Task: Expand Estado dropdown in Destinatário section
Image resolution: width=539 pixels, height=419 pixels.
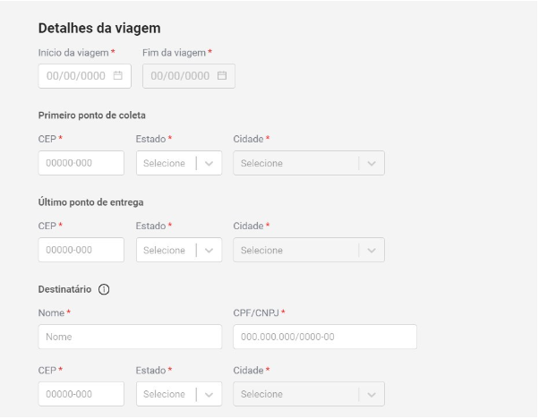Action: click(x=179, y=394)
